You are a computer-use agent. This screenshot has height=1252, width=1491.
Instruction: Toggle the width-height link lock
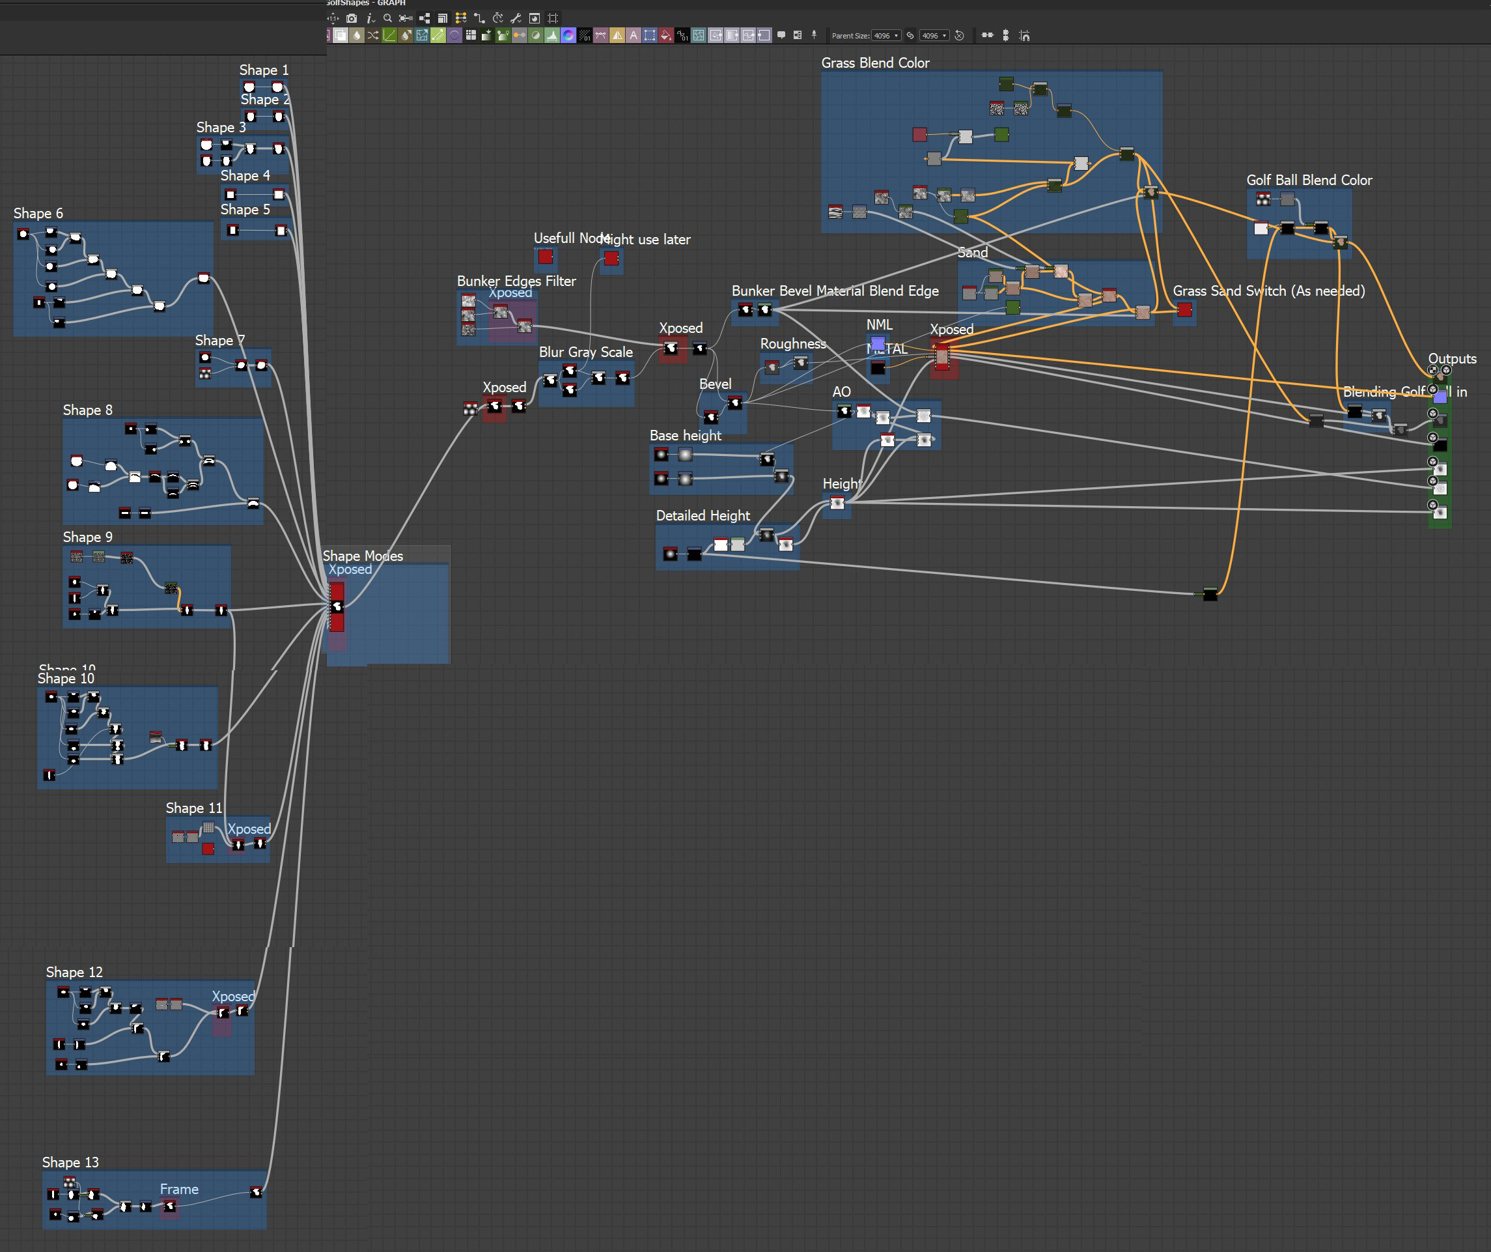pyautogui.click(x=910, y=36)
